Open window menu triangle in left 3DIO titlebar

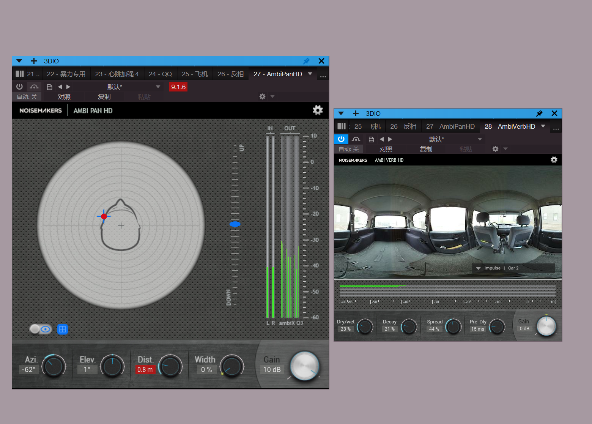19,61
